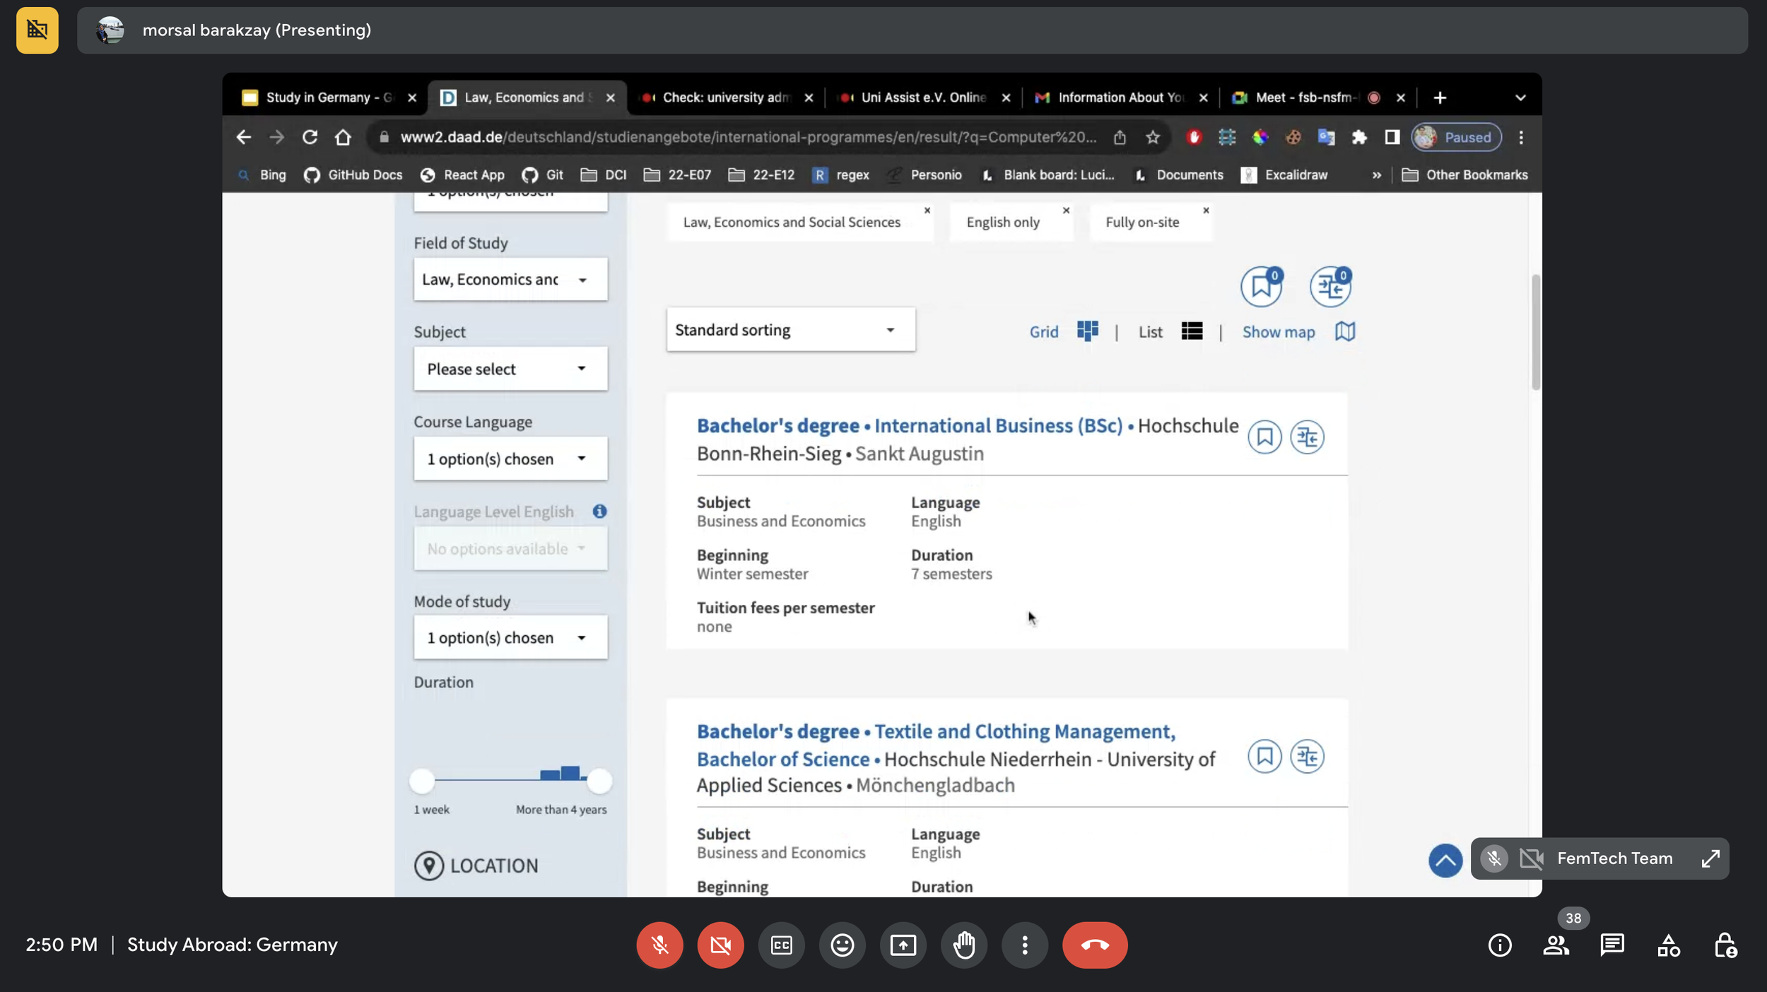
Task: Turn on the camera
Action: click(720, 945)
